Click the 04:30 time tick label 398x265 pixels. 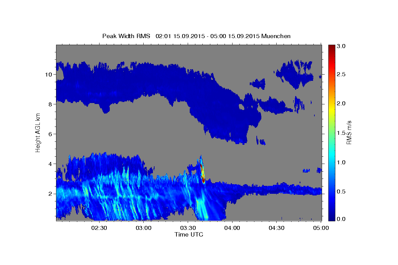(x=277, y=228)
